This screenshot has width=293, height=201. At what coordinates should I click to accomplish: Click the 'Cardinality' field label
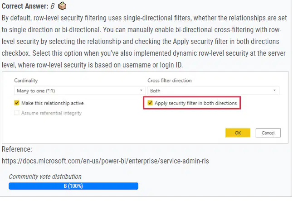click(x=26, y=81)
